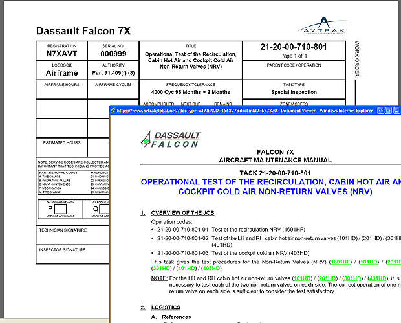The width and height of the screenshot is (401, 323).
Task: Click 'Special Inspection' task type
Action: coord(294,92)
